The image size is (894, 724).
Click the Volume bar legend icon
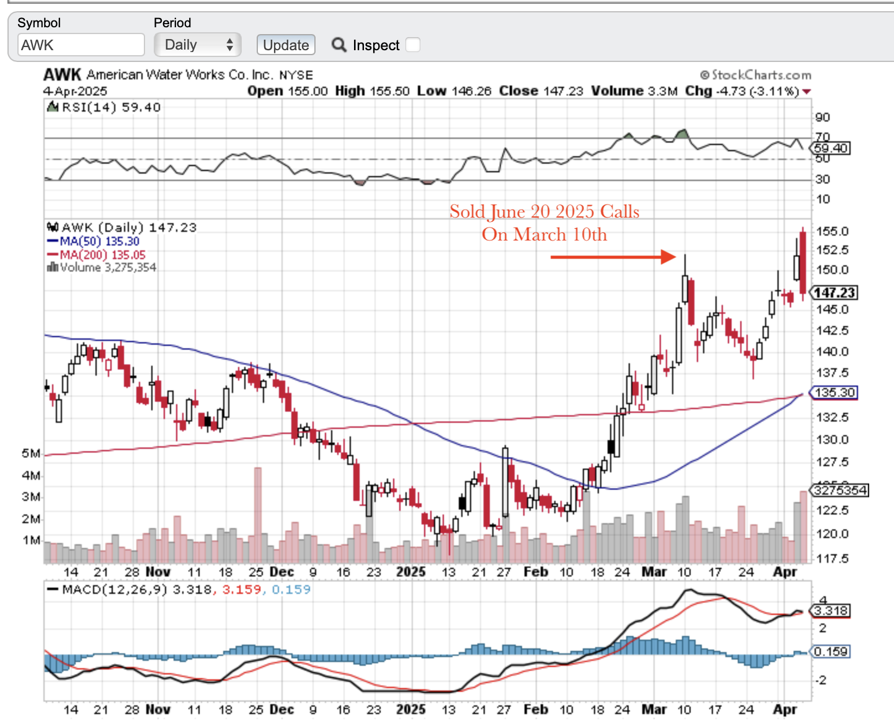tap(52, 267)
